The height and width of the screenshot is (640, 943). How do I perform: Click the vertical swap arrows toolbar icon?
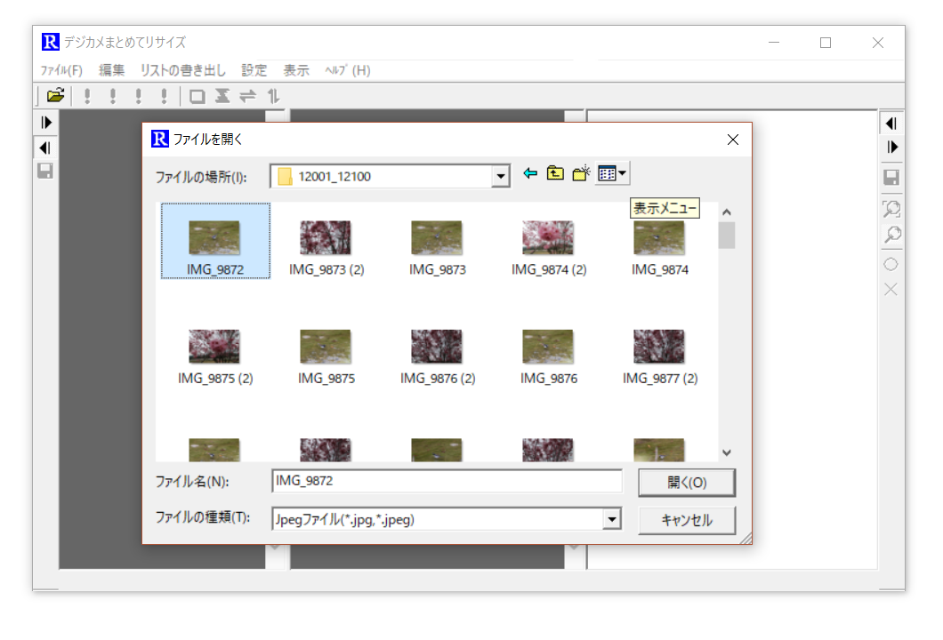(x=274, y=96)
